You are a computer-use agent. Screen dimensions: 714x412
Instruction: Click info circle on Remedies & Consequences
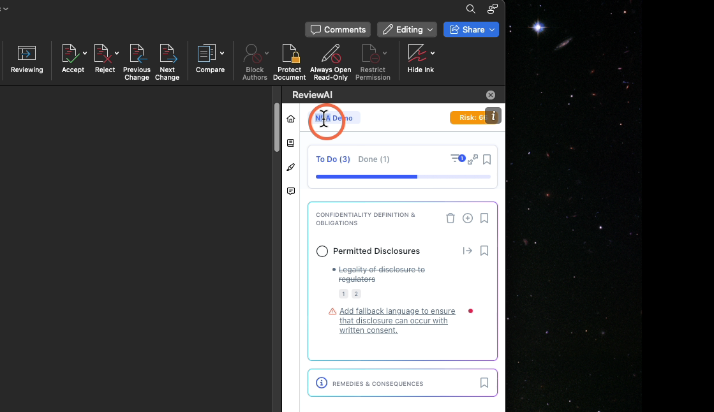click(322, 383)
